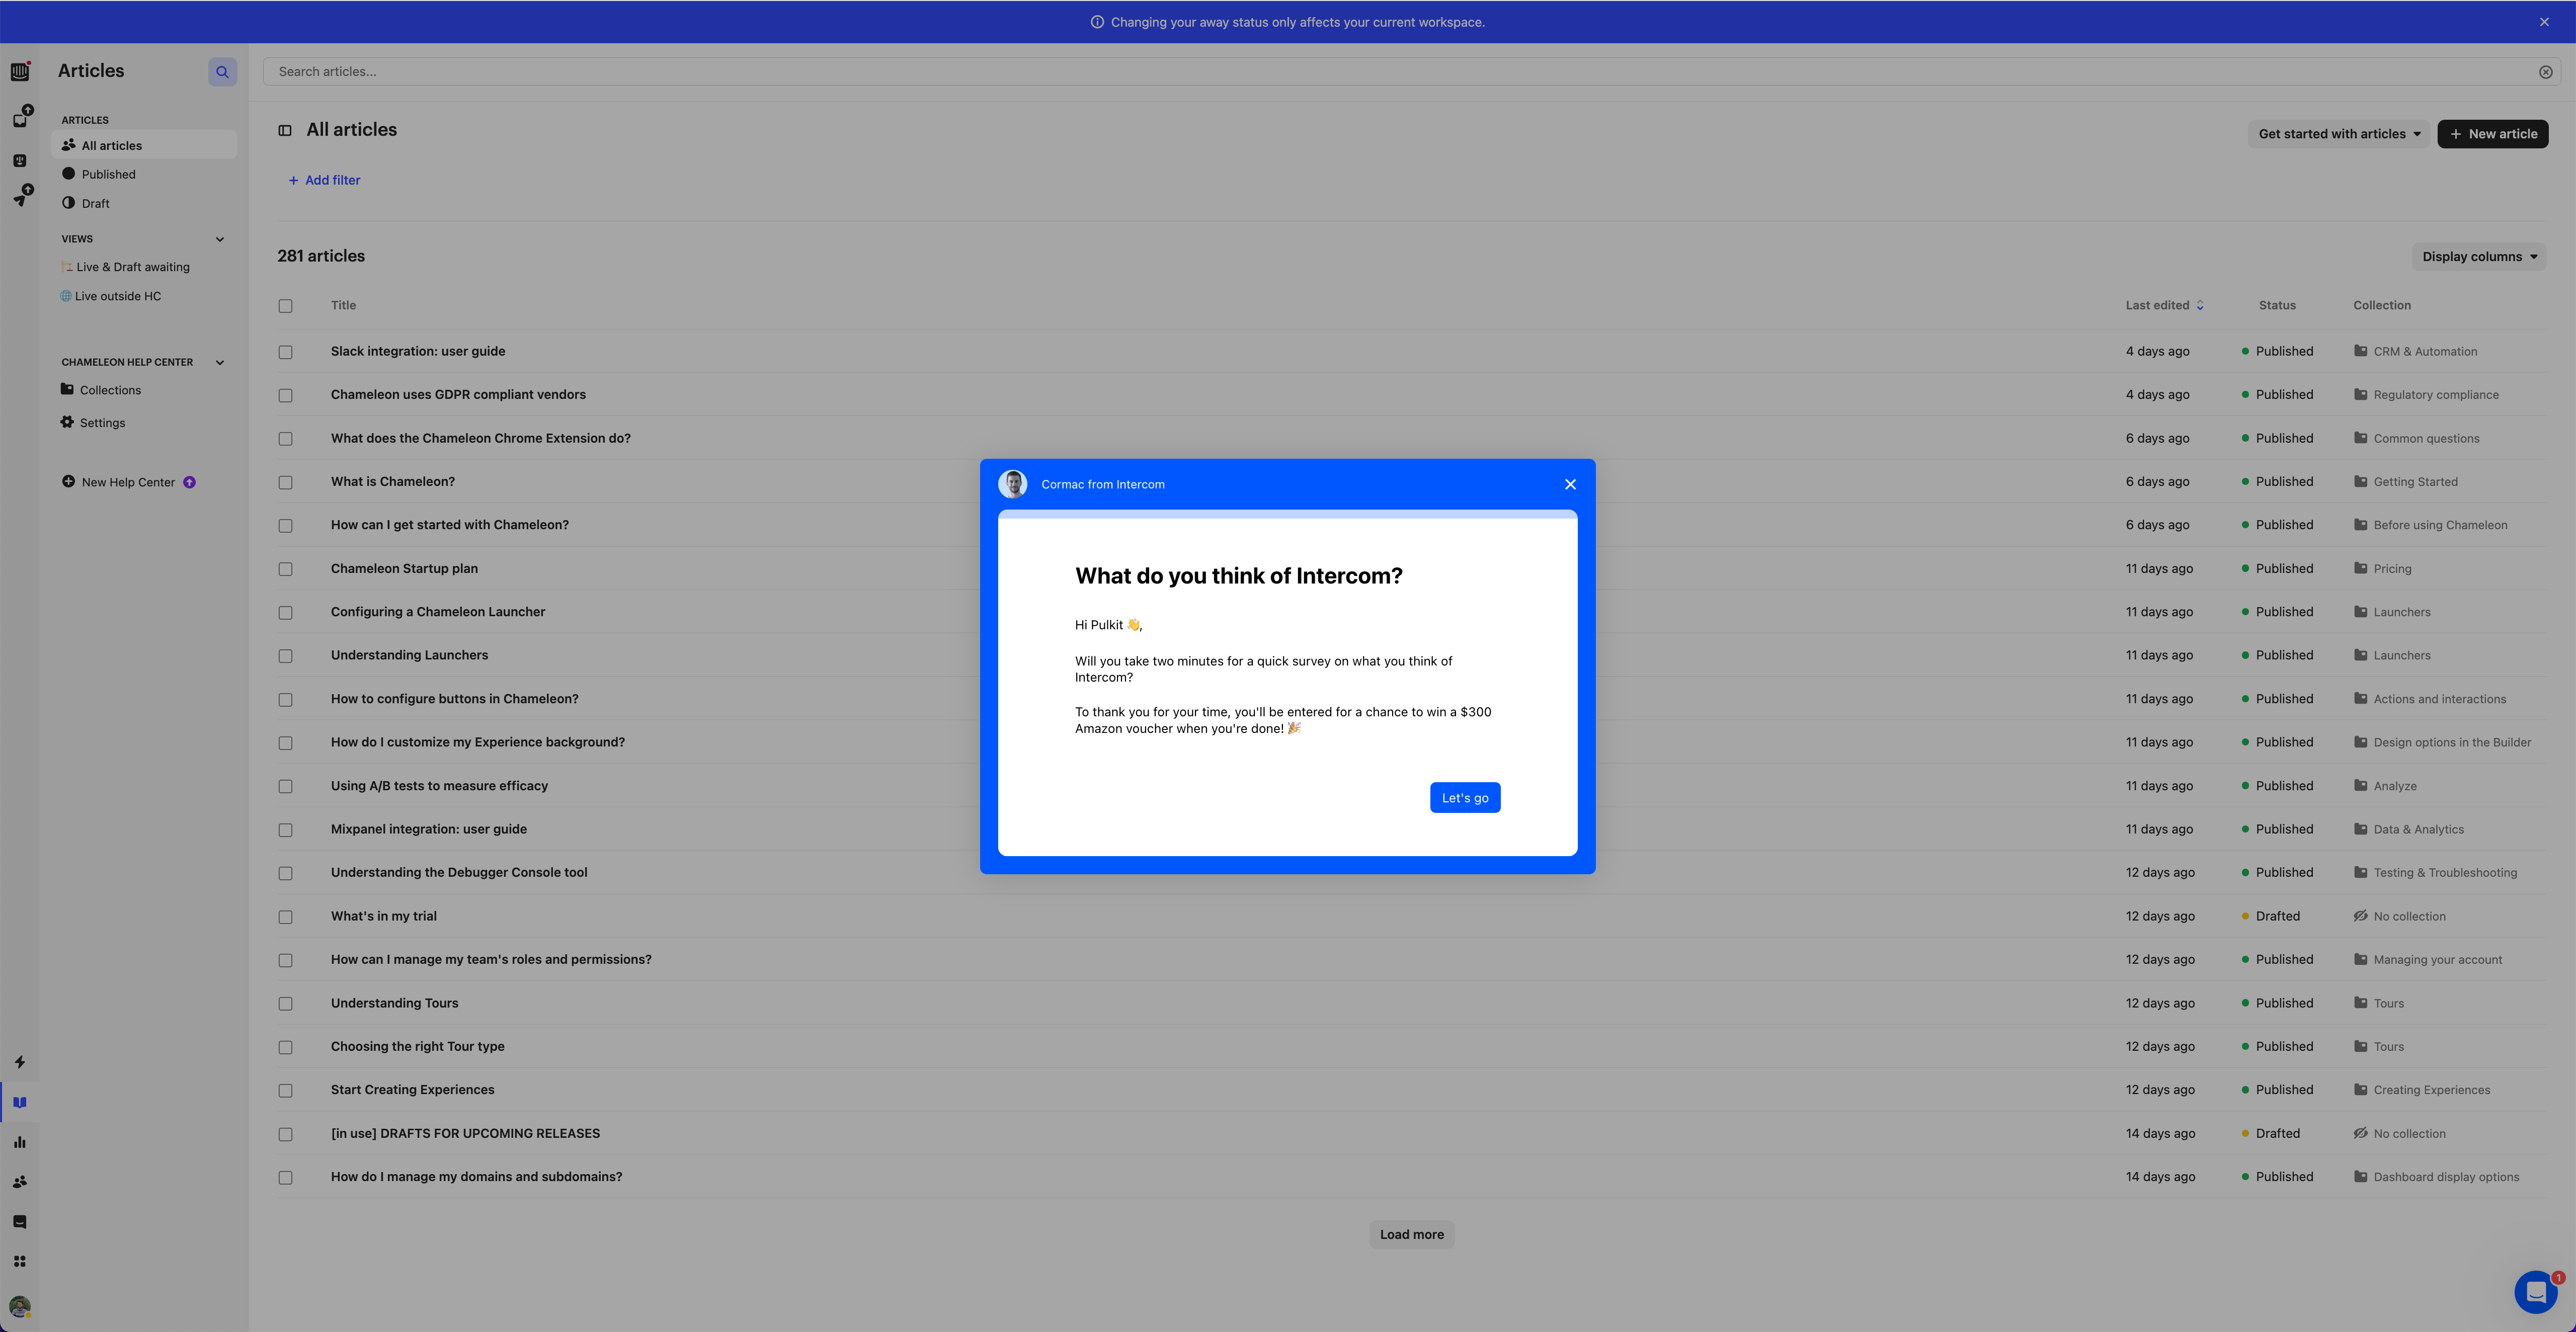
Task: Click the Title column header
Action: point(343,306)
